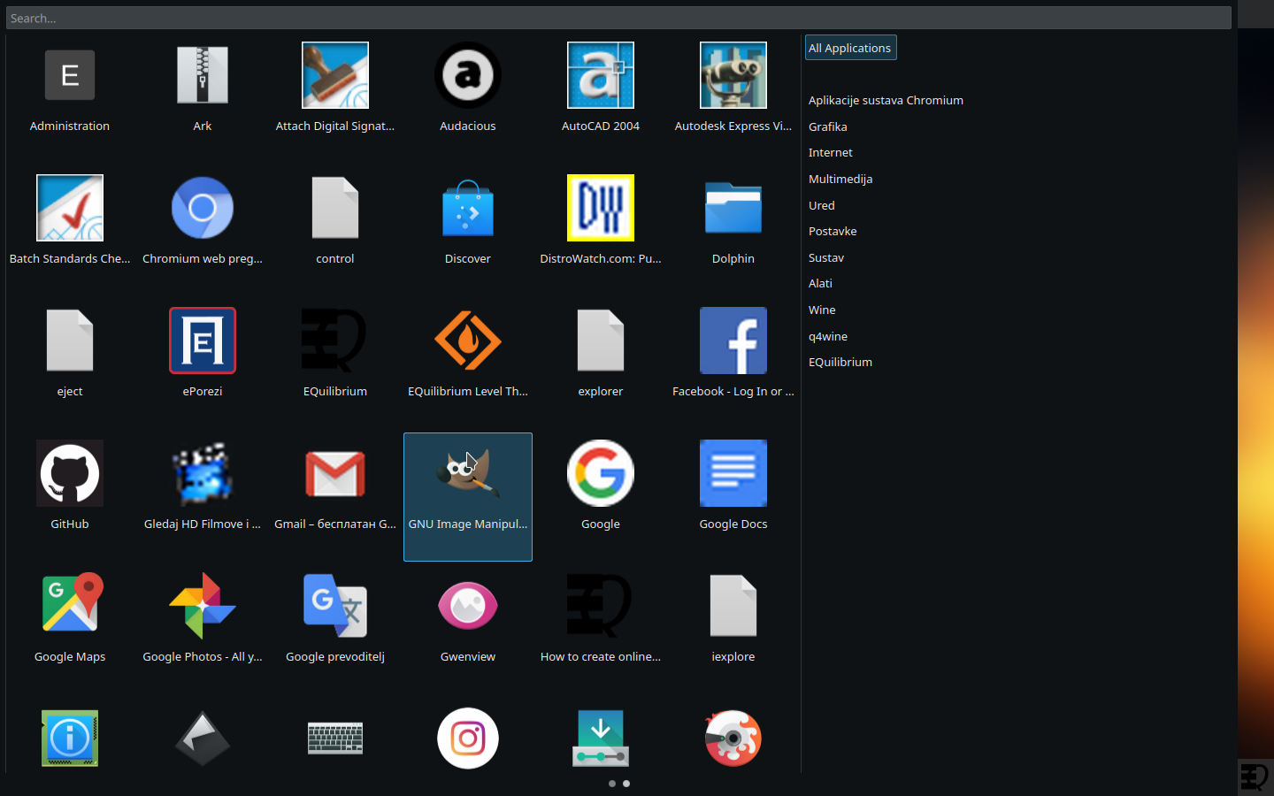1274x796 pixels.
Task: Launch the gray diamond-shaped app icon
Action: [203, 739]
